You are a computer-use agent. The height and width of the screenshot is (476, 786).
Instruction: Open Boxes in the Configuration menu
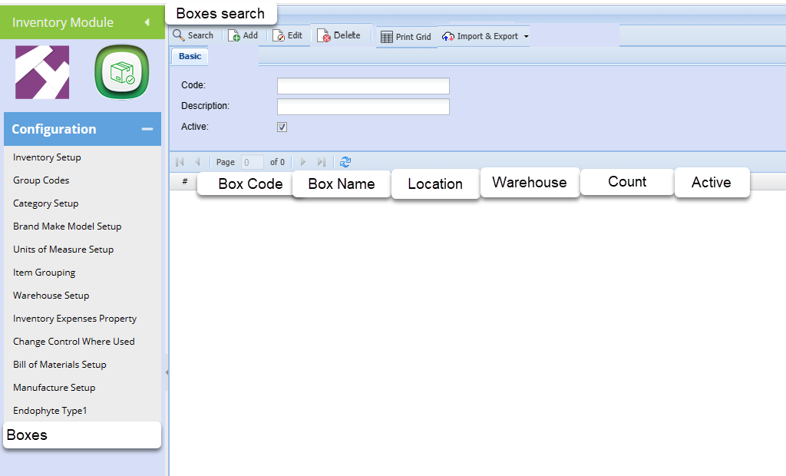pos(28,435)
